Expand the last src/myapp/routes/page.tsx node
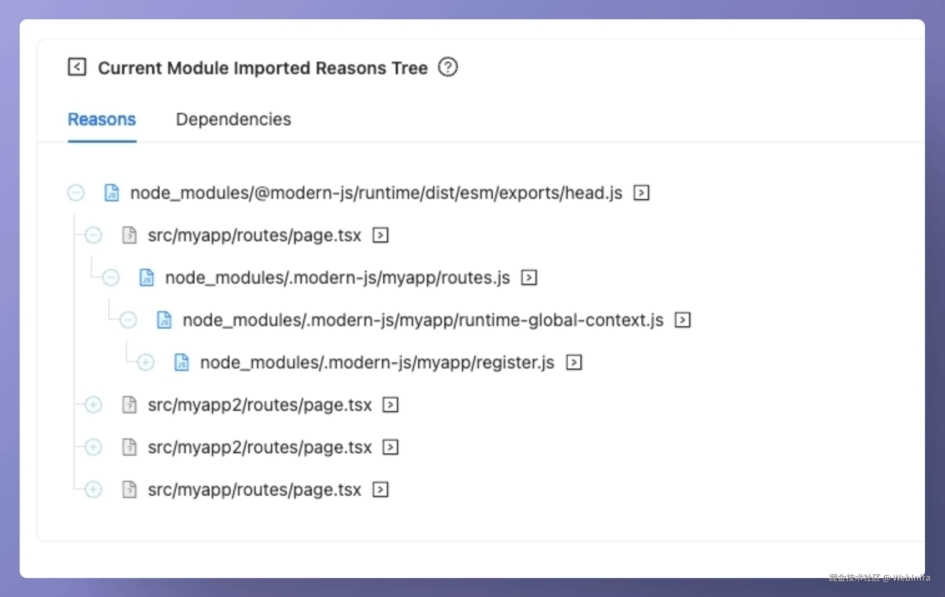The height and width of the screenshot is (597, 945). (94, 489)
